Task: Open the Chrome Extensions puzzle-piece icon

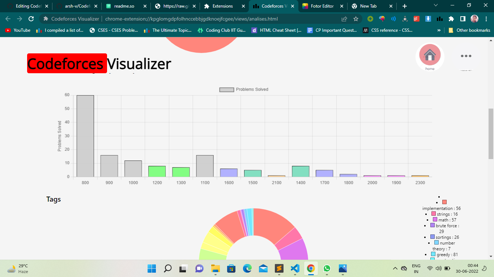Action: coord(451,18)
